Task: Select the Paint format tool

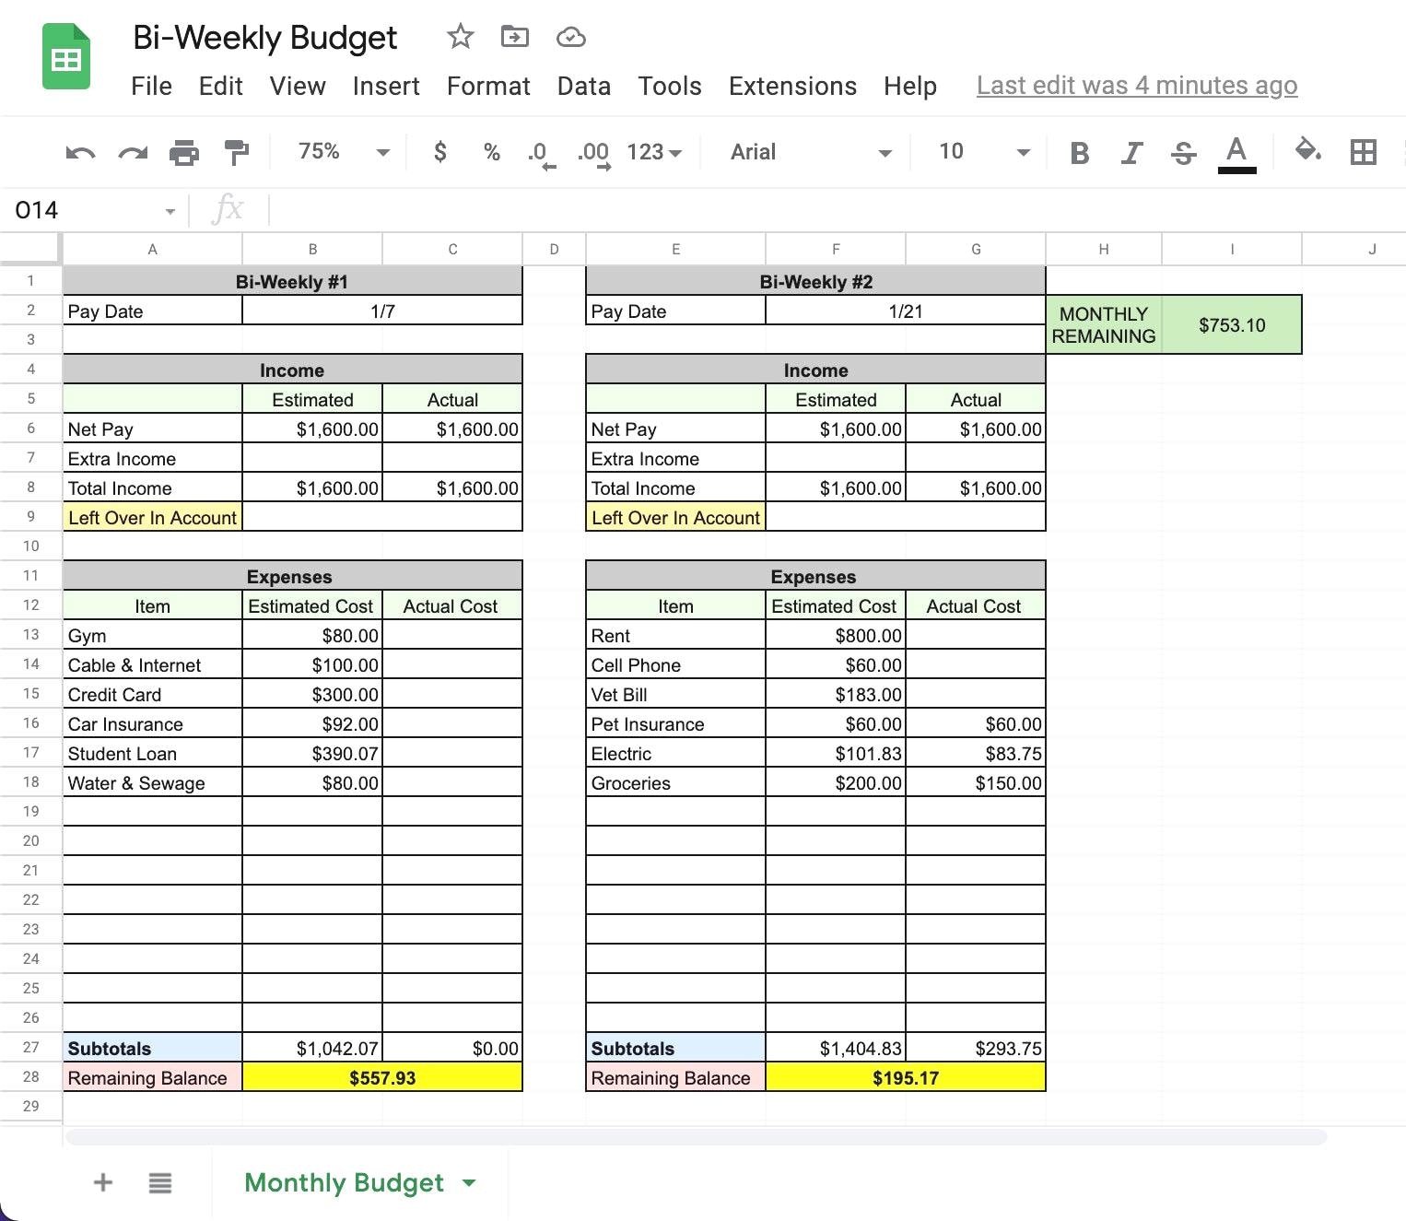Action: (237, 152)
